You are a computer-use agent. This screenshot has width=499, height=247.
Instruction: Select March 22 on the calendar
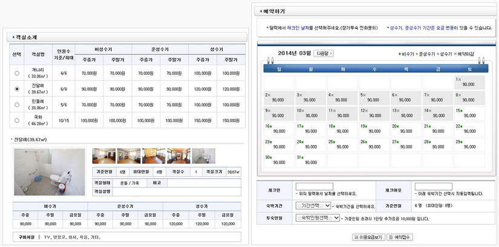point(468,130)
